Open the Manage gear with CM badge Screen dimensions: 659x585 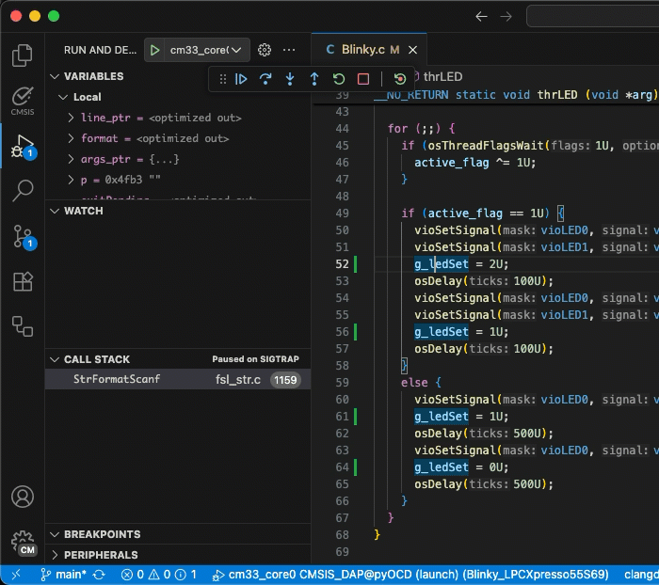point(24,543)
